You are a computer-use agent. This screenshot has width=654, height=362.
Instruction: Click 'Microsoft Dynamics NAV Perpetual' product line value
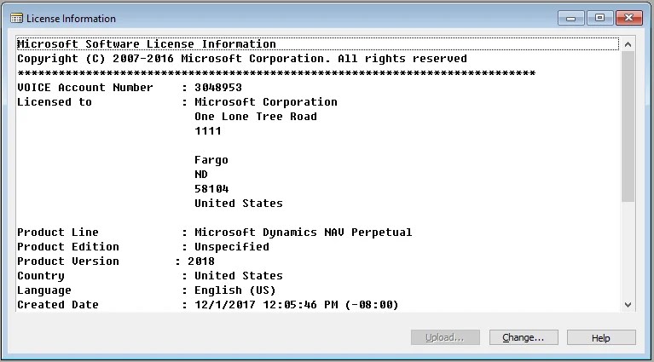click(x=304, y=232)
